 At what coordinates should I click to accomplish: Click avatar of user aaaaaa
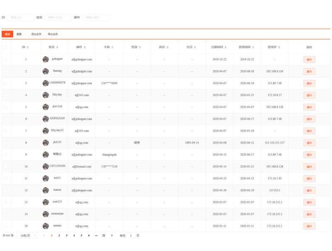click(46, 226)
